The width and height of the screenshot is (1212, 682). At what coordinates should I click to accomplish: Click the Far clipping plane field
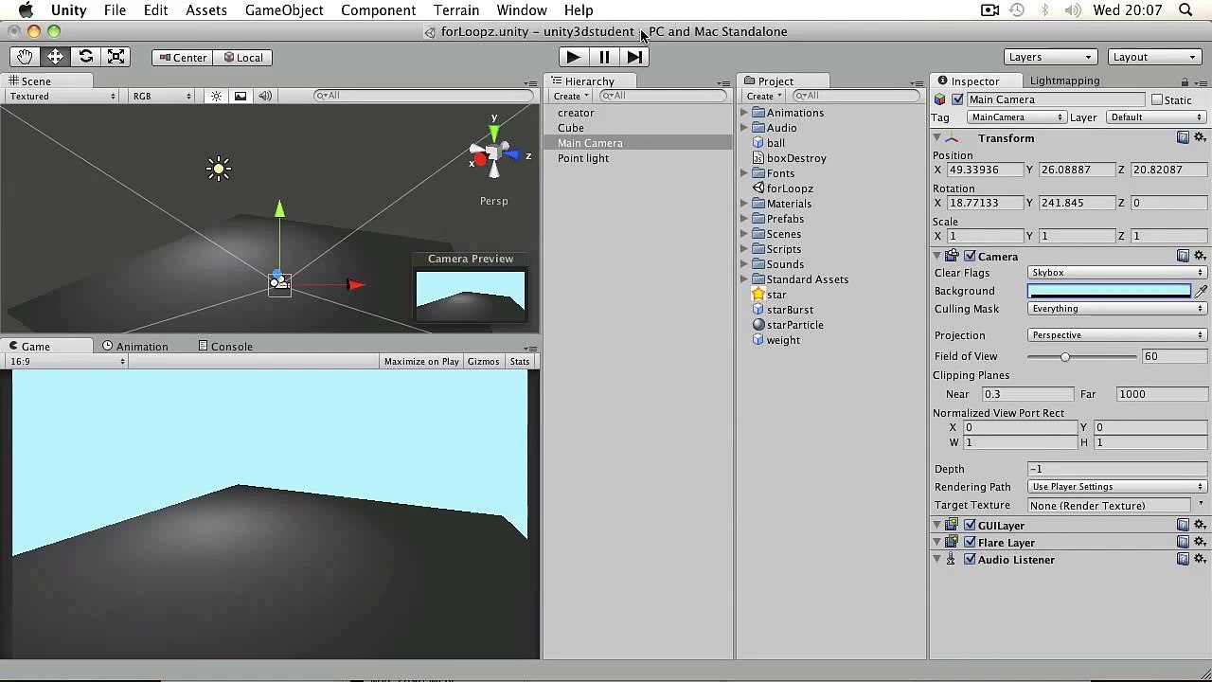pyautogui.click(x=1161, y=394)
